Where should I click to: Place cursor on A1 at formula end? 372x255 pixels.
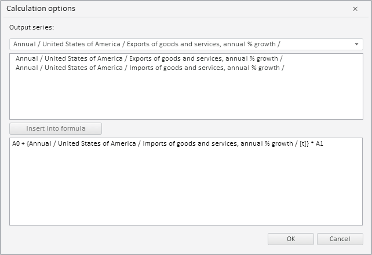point(319,144)
